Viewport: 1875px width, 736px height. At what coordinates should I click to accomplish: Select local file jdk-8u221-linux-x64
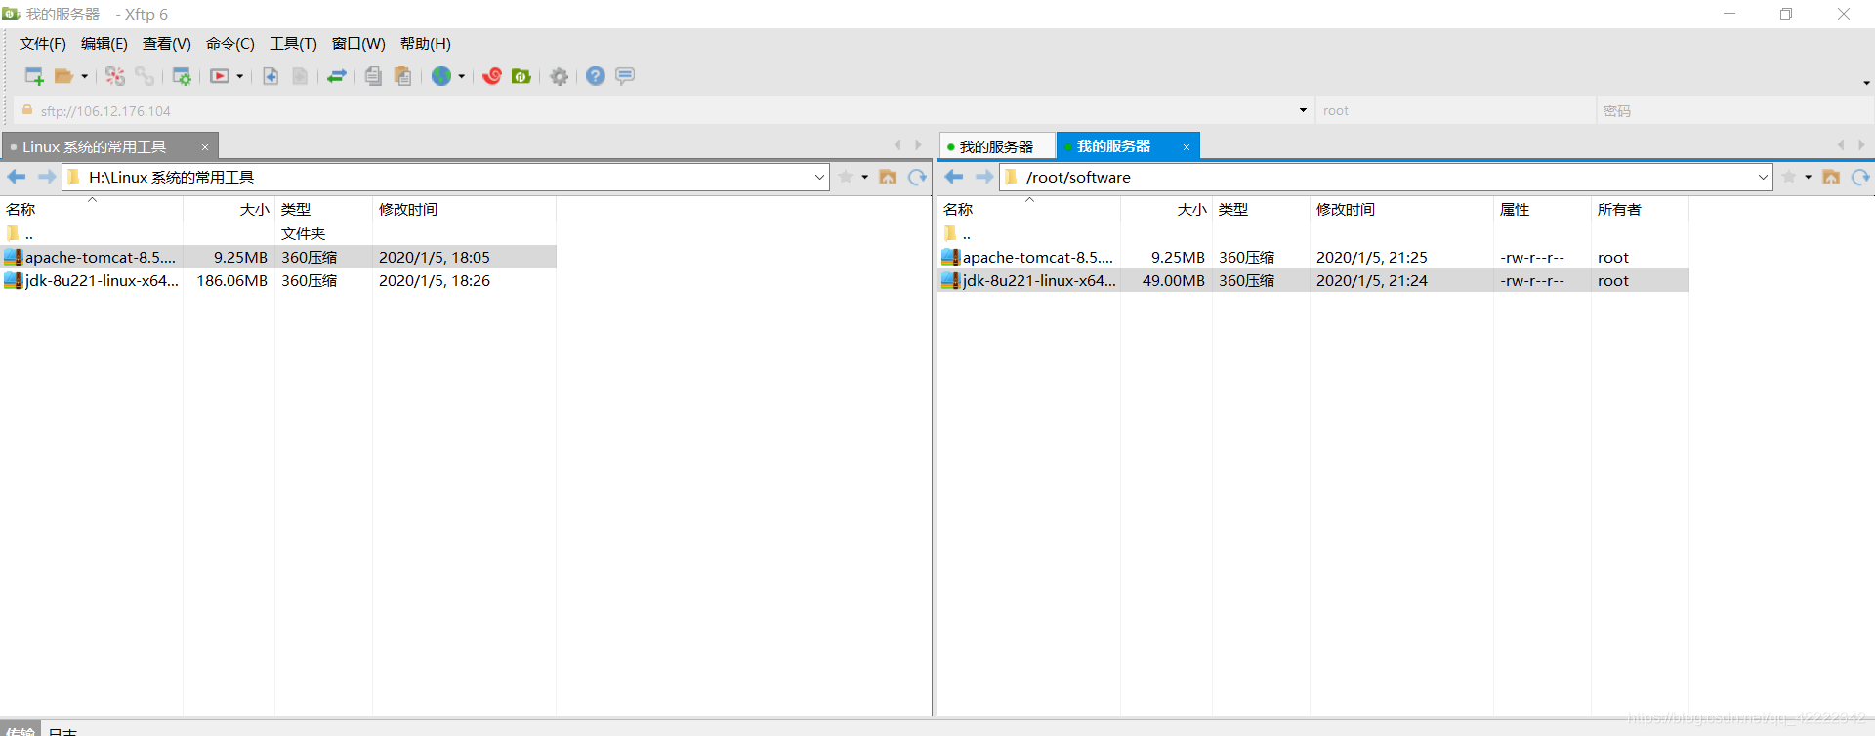click(278, 280)
